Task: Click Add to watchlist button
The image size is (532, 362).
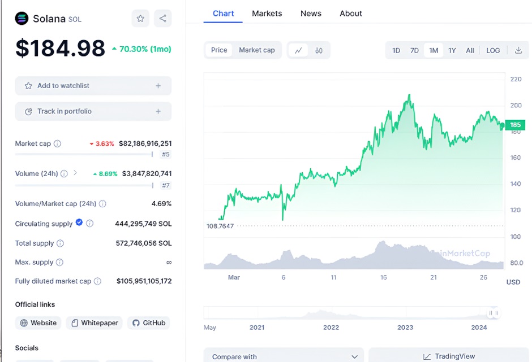Action: coord(93,86)
